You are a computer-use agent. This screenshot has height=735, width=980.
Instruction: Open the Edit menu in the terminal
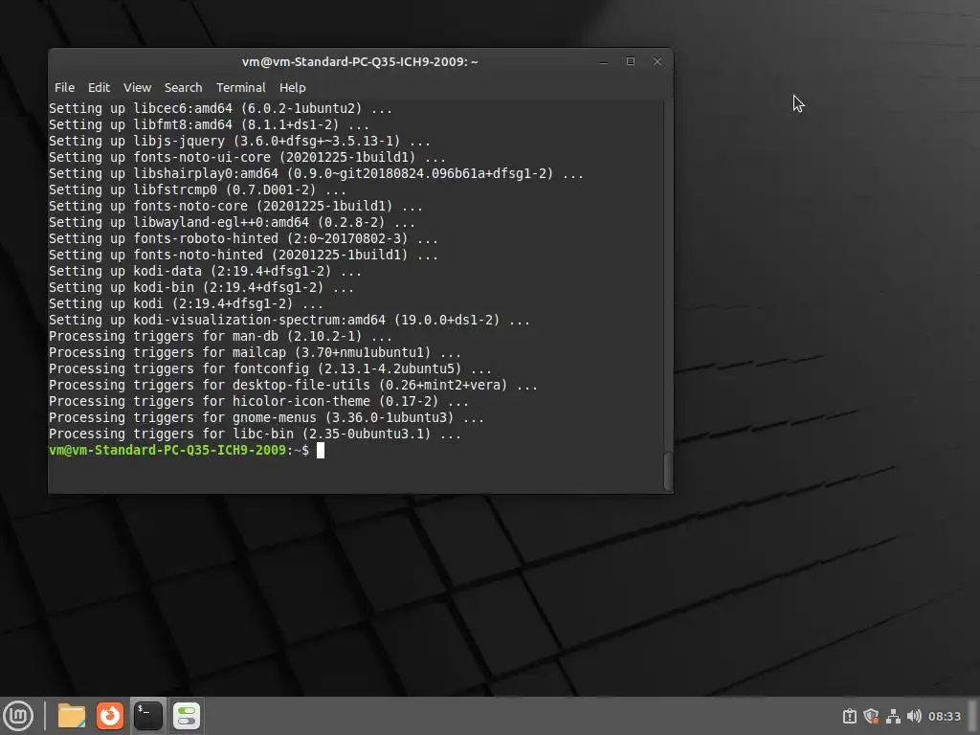(99, 87)
